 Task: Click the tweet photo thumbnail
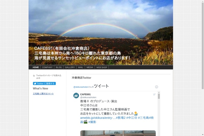coord(118,133)
